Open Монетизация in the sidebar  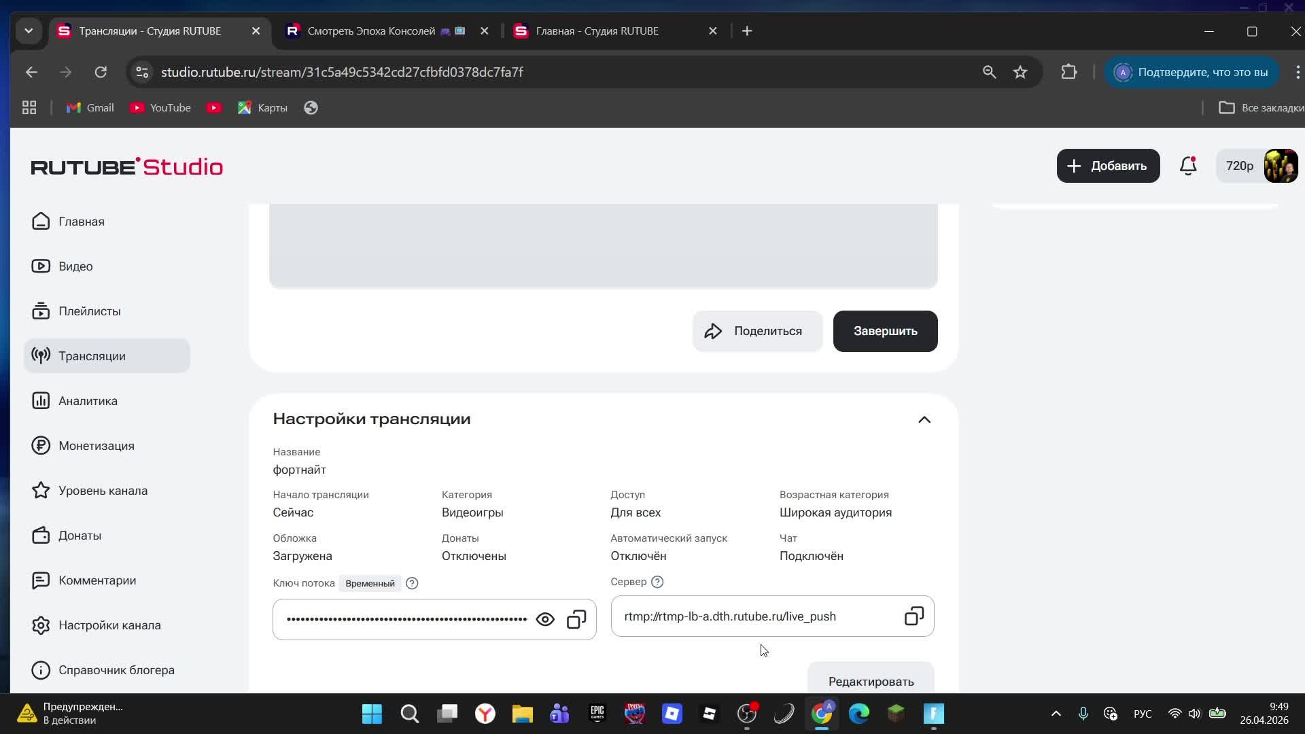(96, 446)
